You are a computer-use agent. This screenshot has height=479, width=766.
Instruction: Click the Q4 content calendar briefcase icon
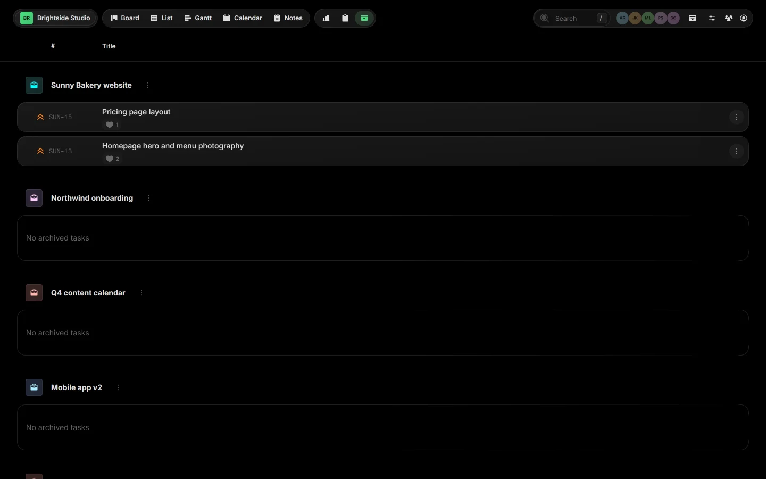pos(34,293)
